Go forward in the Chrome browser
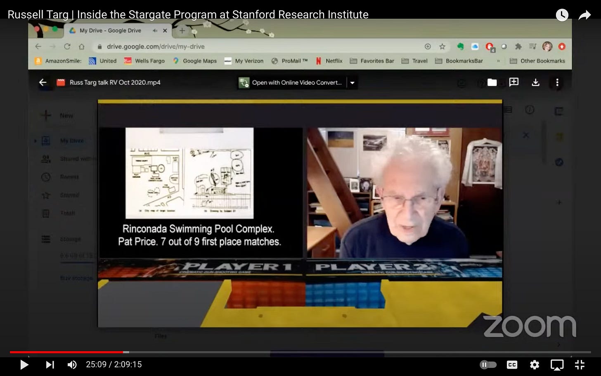This screenshot has height=376, width=601. 52,46
